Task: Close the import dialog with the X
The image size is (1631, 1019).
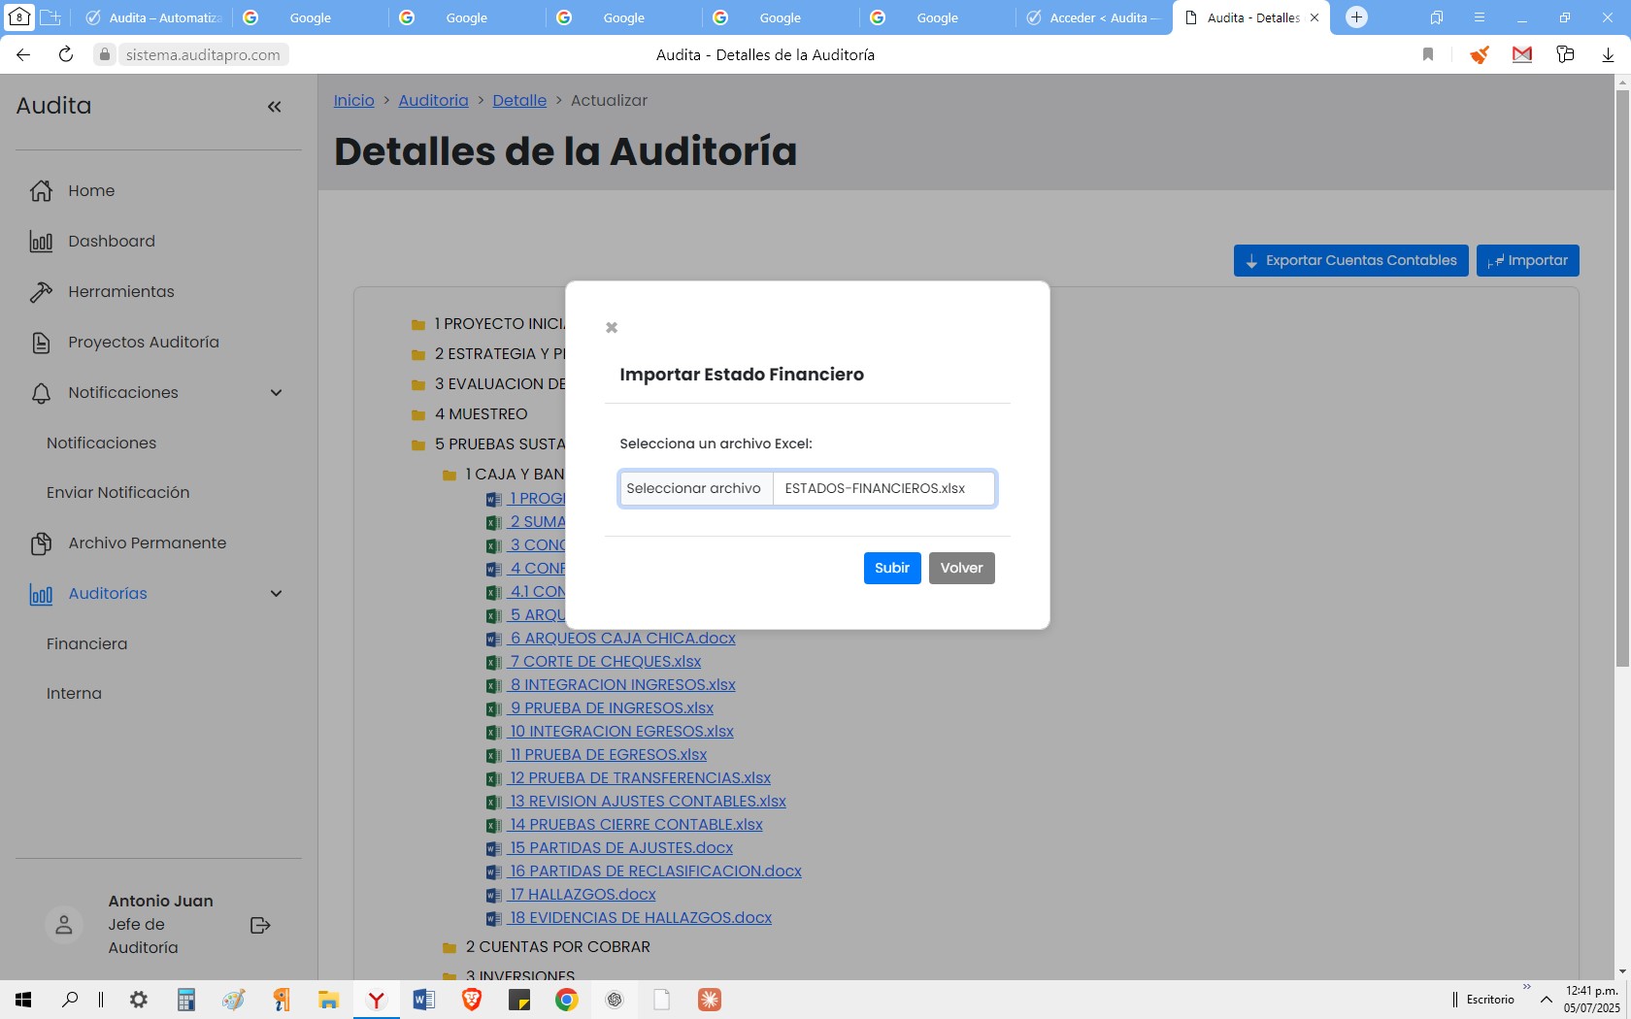Action: coord(612,328)
